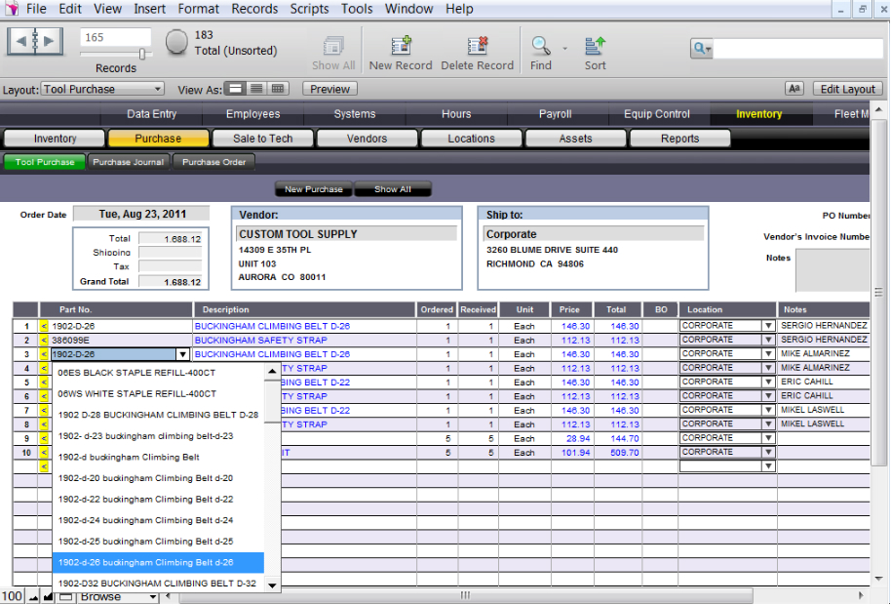Viewport: 891px width, 605px height.
Task: Switch to View As List
Action: (257, 89)
